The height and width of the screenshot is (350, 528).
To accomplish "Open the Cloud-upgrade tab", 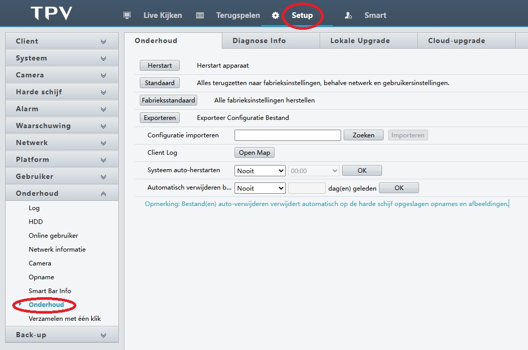I will coord(456,40).
